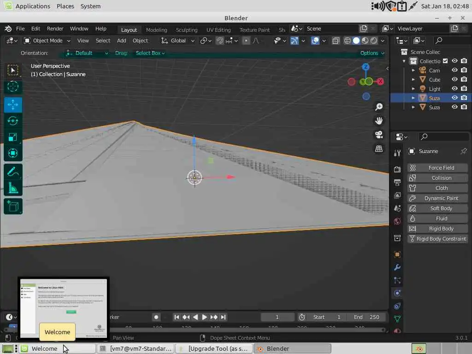Open the Orientation Default dropdown
The image size is (472, 354).
(87, 53)
